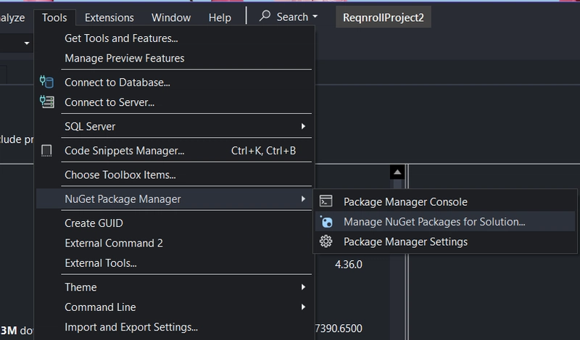Click the Search magnifier icon
The image size is (580, 340).
[265, 16]
